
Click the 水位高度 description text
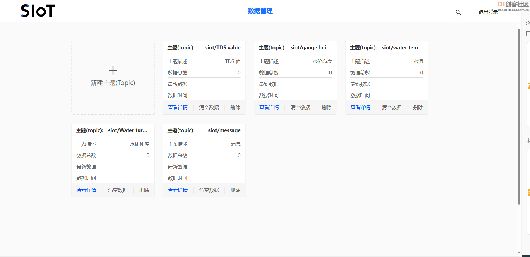pos(322,61)
